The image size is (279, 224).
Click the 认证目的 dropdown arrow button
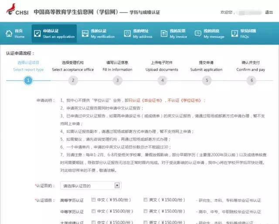pyautogui.click(x=117, y=185)
